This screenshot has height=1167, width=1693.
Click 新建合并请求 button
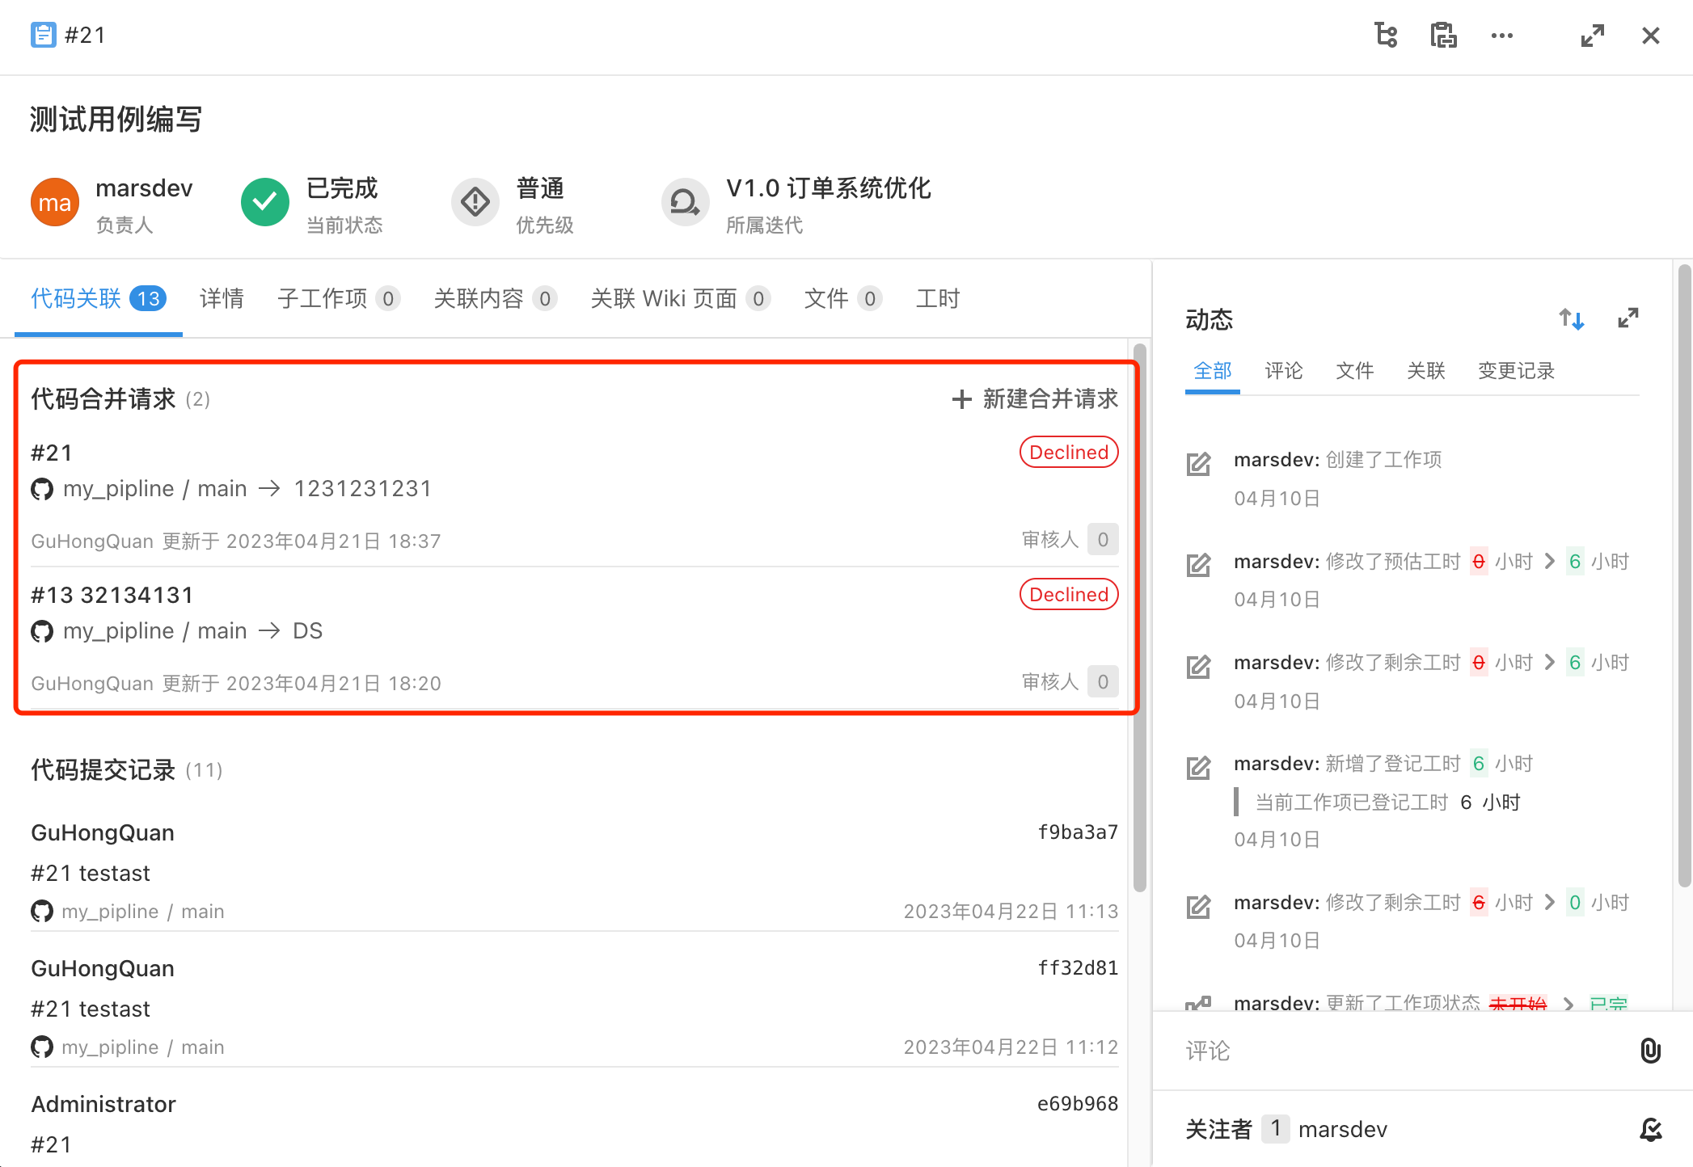pyautogui.click(x=1035, y=399)
